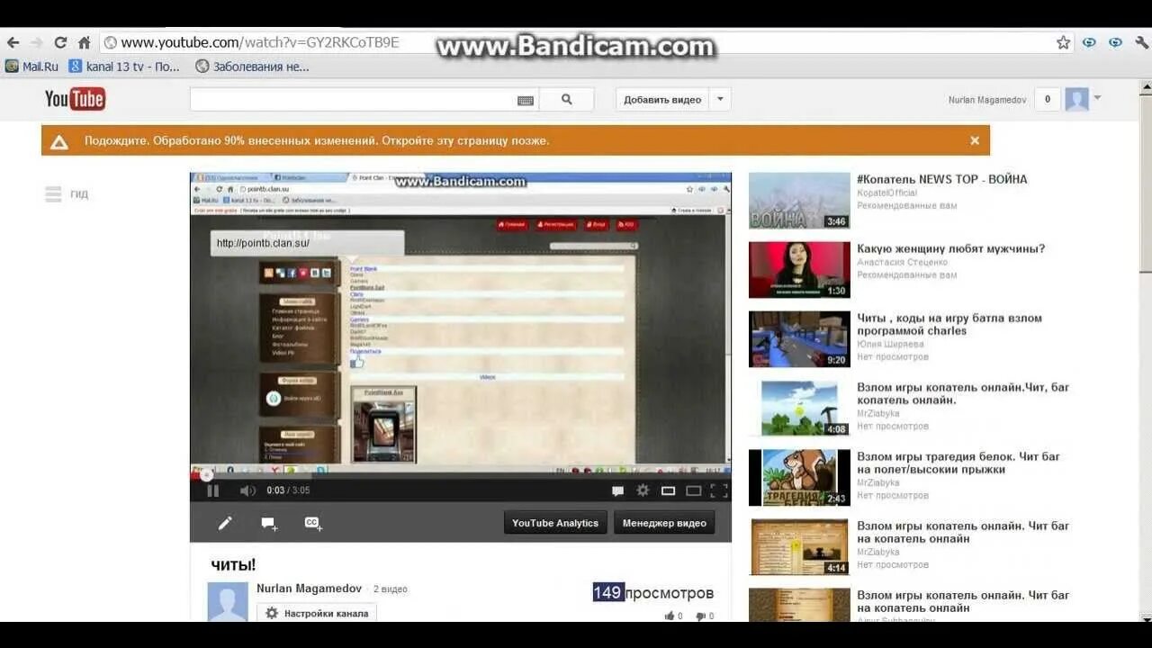Expand the dropdown arrow beside Добавить видео
This screenshot has width=1152, height=648.
point(720,100)
